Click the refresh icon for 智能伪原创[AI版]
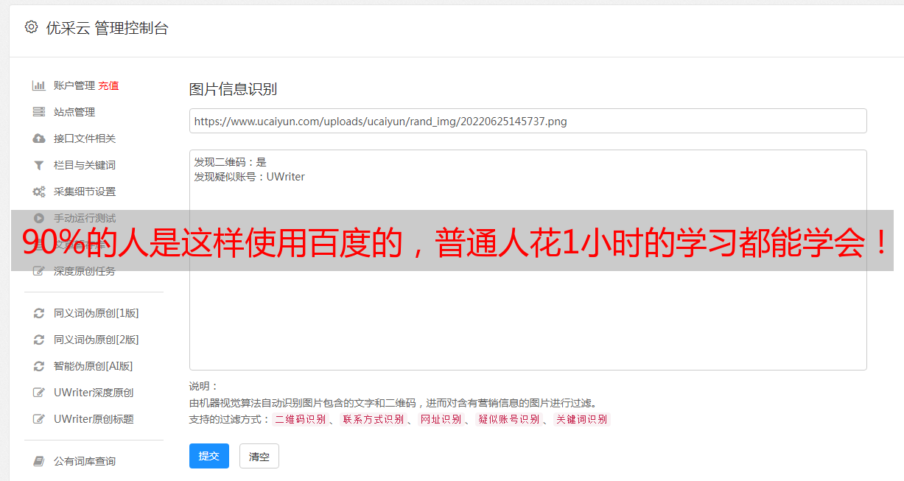 click(39, 366)
